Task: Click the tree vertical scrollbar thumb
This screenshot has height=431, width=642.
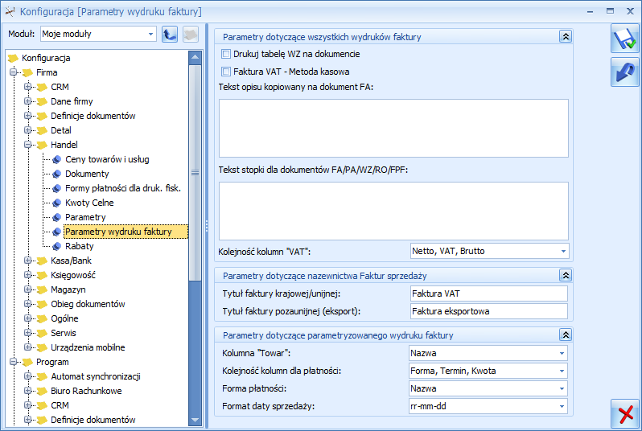Action: click(195, 173)
